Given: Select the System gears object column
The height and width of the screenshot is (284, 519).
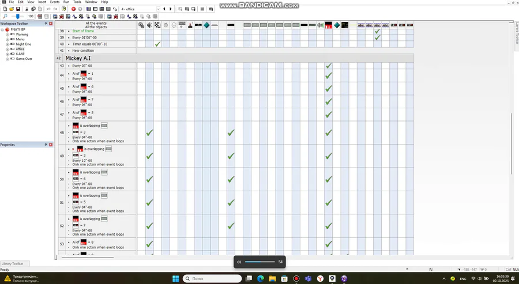Looking at the screenshot, I should pos(141,25).
